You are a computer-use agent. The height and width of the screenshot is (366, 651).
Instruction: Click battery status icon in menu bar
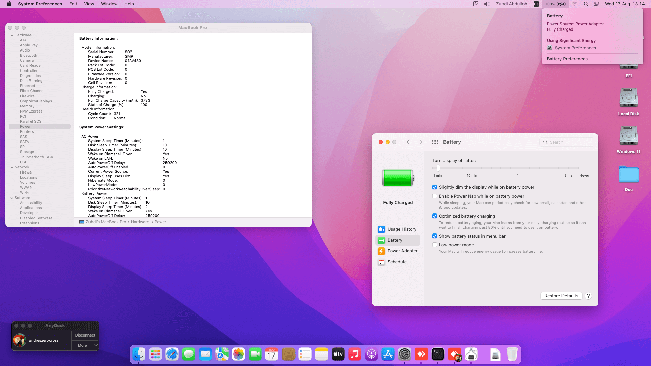click(561, 4)
